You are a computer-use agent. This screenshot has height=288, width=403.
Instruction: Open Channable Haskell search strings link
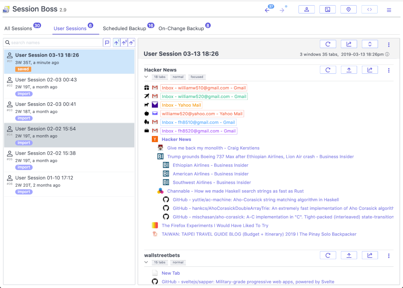(235, 191)
